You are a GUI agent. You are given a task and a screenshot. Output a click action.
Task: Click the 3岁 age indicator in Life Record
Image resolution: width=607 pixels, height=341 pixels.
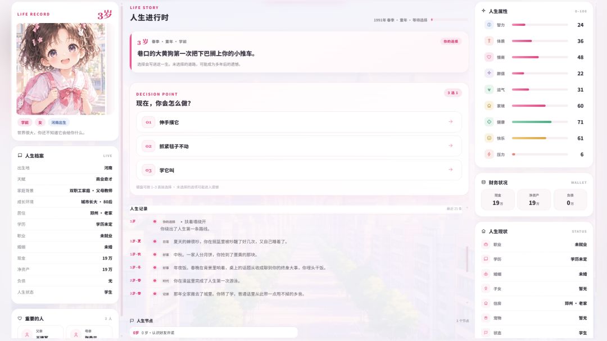pos(105,15)
